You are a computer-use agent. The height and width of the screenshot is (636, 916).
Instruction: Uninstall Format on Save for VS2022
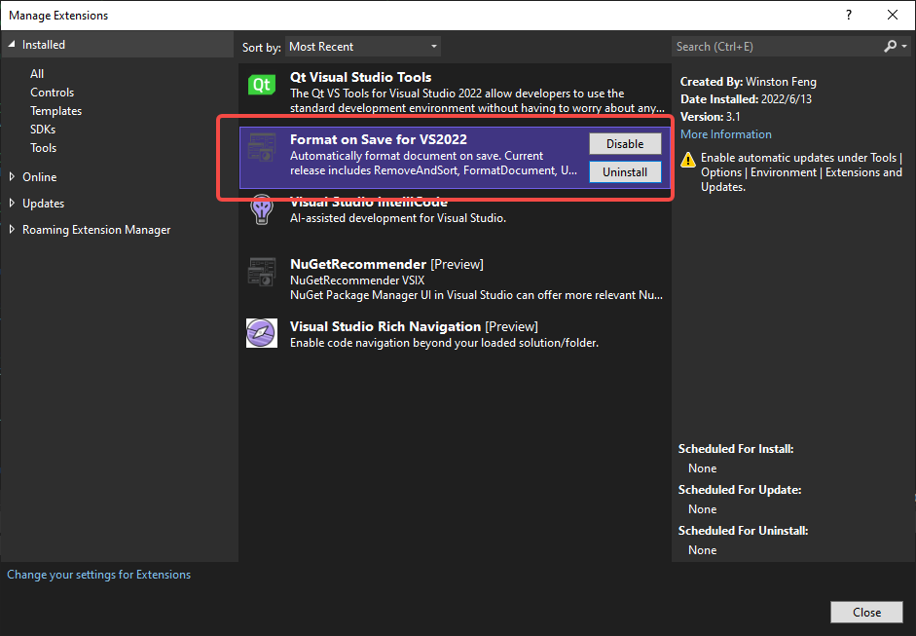click(x=625, y=171)
